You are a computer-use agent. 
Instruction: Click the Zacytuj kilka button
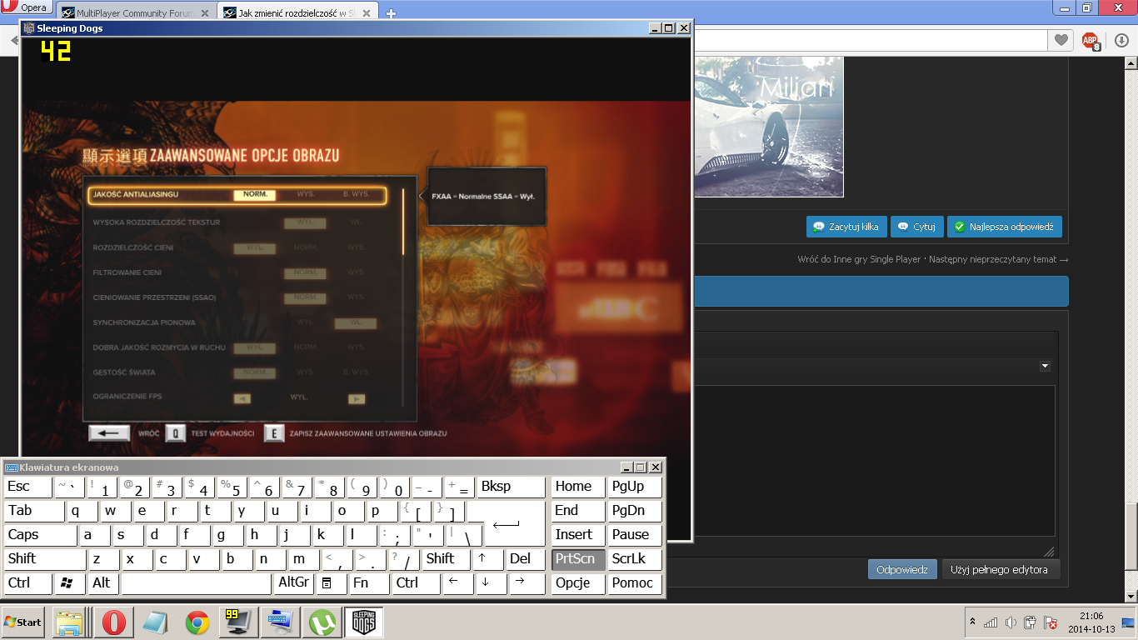(x=846, y=227)
